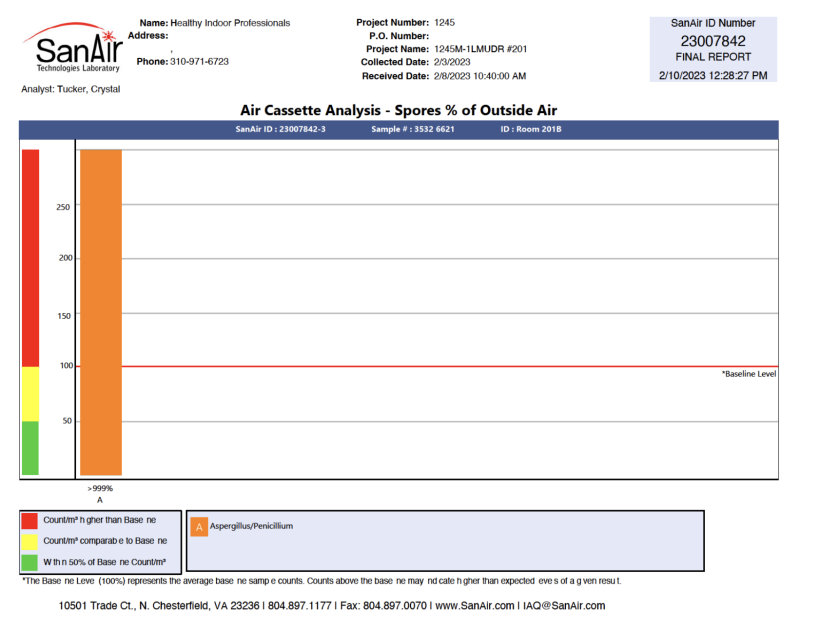Click the red section of the vertical scale
The width and height of the screenshot is (820, 632).
[30, 257]
